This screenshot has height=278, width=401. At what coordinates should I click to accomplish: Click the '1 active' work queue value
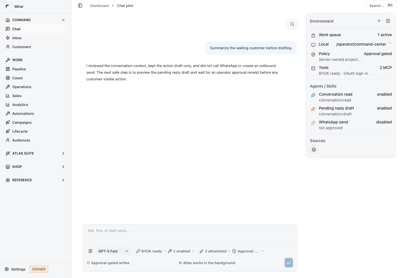(385, 35)
